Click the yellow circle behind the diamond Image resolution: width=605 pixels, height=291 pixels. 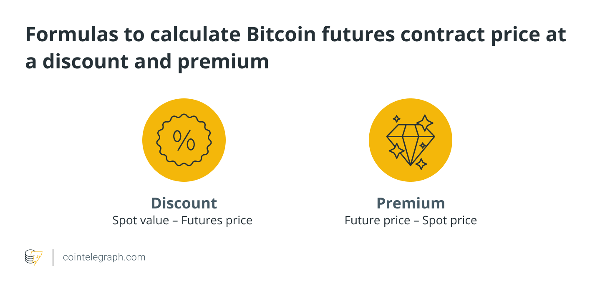pyautogui.click(x=411, y=140)
